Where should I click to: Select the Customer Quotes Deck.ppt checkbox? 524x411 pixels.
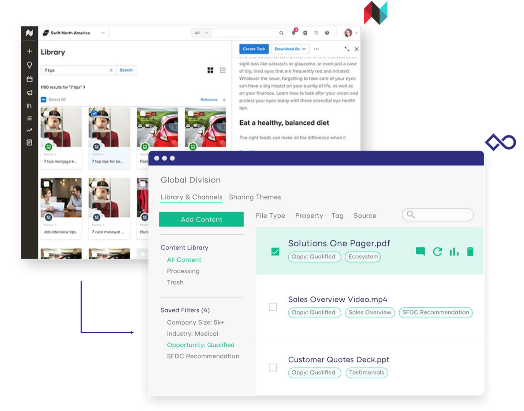click(x=273, y=367)
